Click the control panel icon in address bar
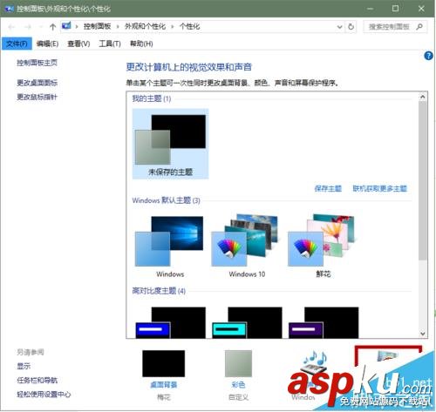This screenshot has height=412, width=436. point(66,26)
